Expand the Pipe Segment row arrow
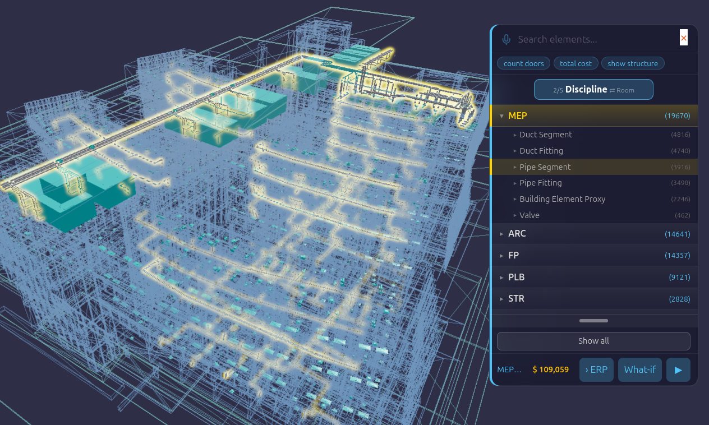The width and height of the screenshot is (709, 425). pyautogui.click(x=515, y=167)
